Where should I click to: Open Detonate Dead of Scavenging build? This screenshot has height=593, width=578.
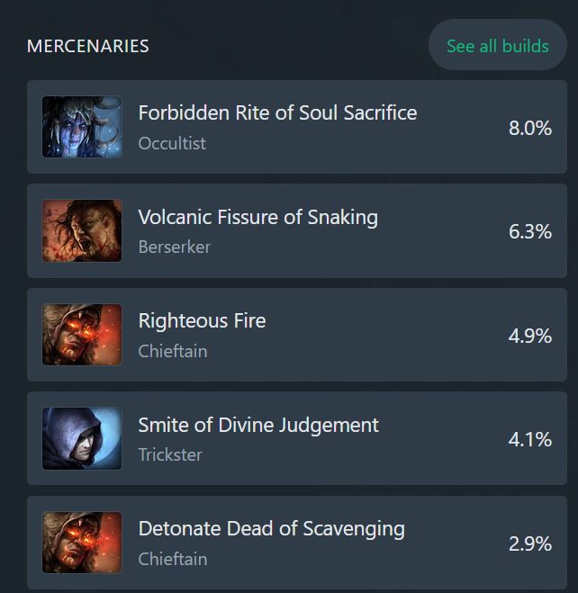coord(272,529)
